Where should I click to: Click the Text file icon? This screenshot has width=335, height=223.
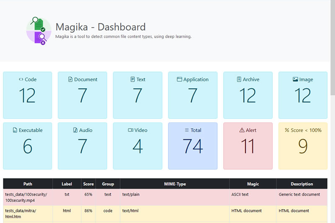coord(133,79)
